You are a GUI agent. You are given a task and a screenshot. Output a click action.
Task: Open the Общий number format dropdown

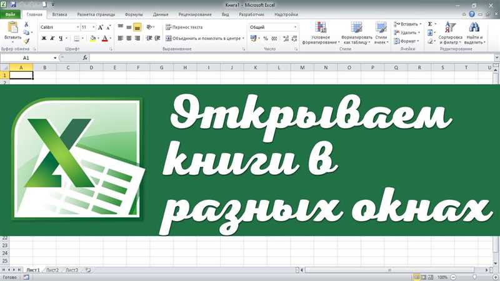tap(295, 27)
